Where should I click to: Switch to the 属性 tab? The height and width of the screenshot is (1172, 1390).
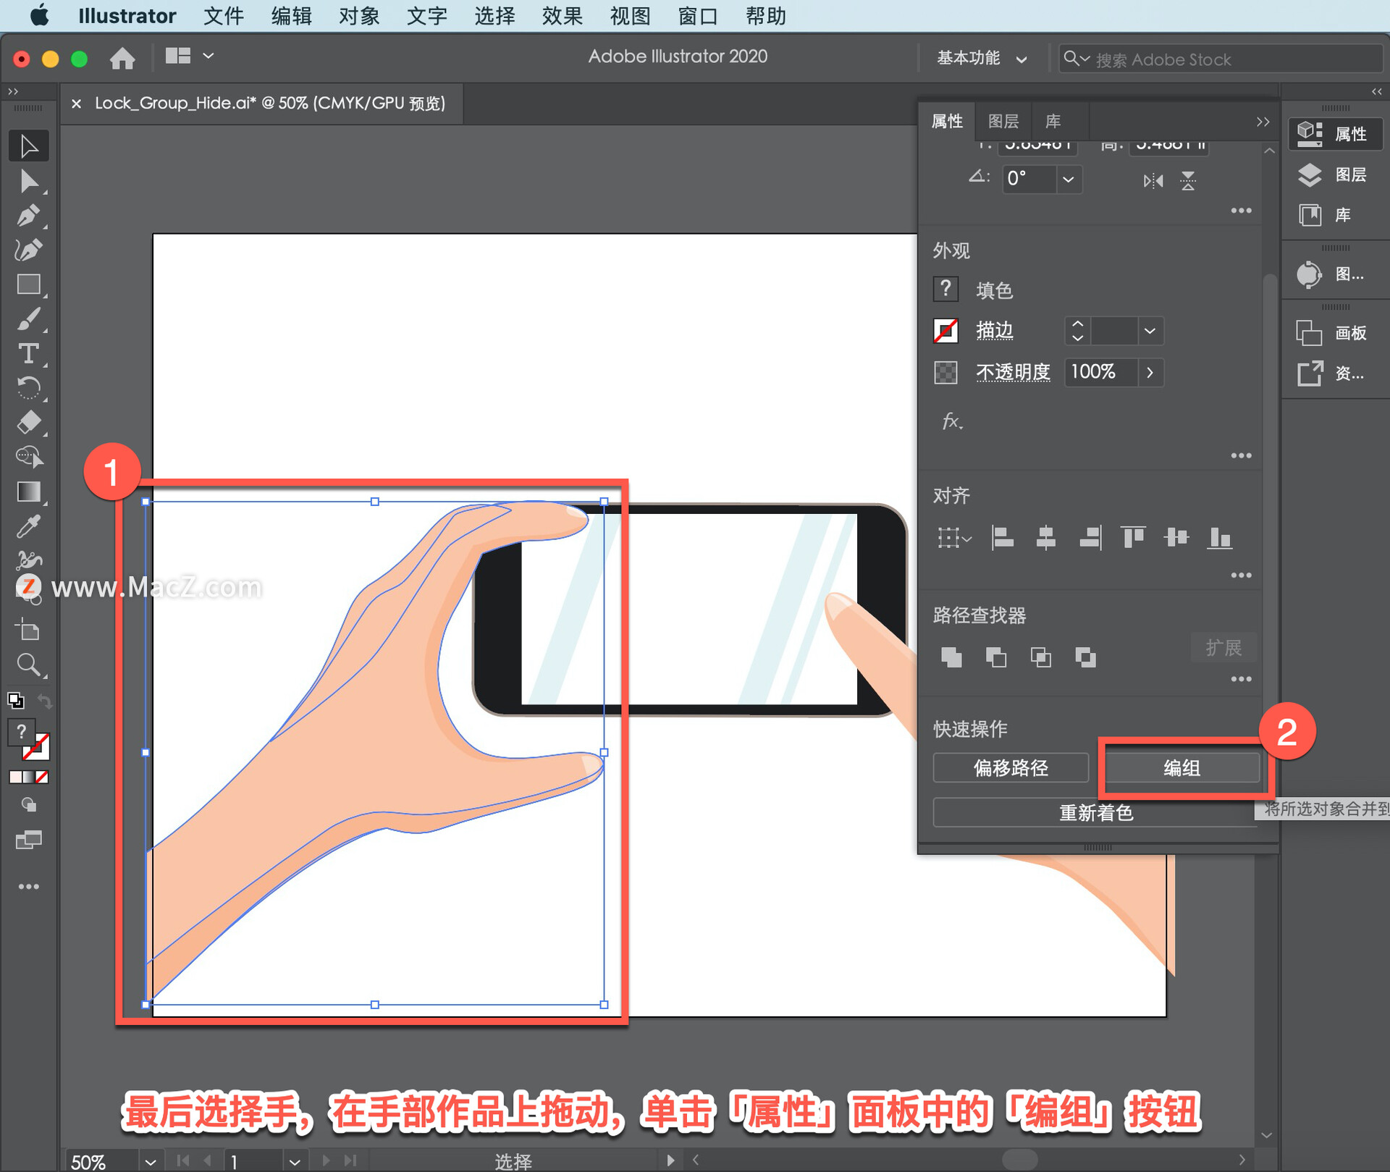946,121
